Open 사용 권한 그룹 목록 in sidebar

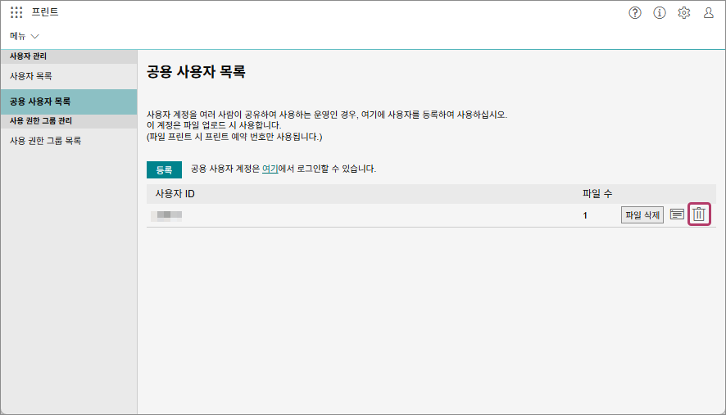pos(46,141)
